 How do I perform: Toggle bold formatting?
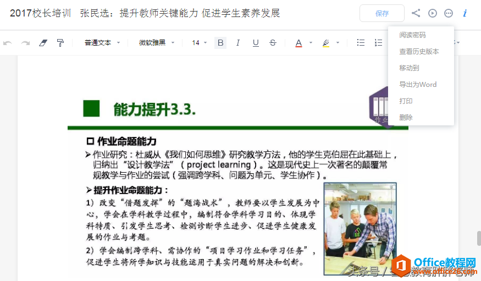(220, 43)
